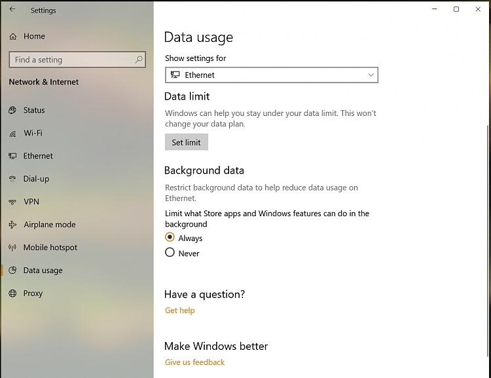The width and height of the screenshot is (491, 378).
Task: Maximize the Settings window
Action: click(x=456, y=9)
